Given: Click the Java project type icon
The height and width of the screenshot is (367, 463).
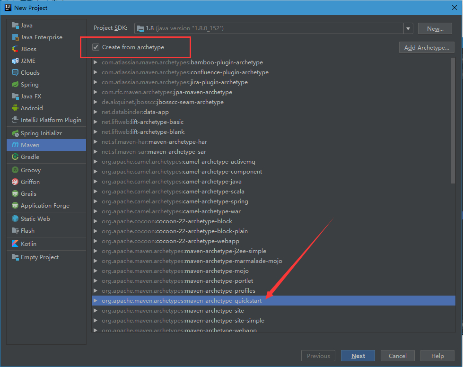Looking at the screenshot, I should (x=15, y=26).
